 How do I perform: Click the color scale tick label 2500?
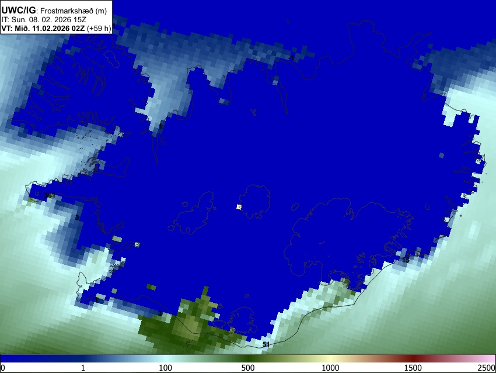487,368
